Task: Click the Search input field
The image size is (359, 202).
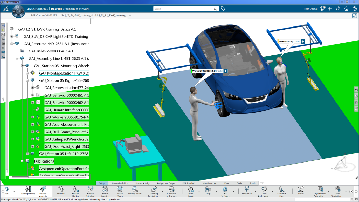Action: pyautogui.click(x=183, y=9)
